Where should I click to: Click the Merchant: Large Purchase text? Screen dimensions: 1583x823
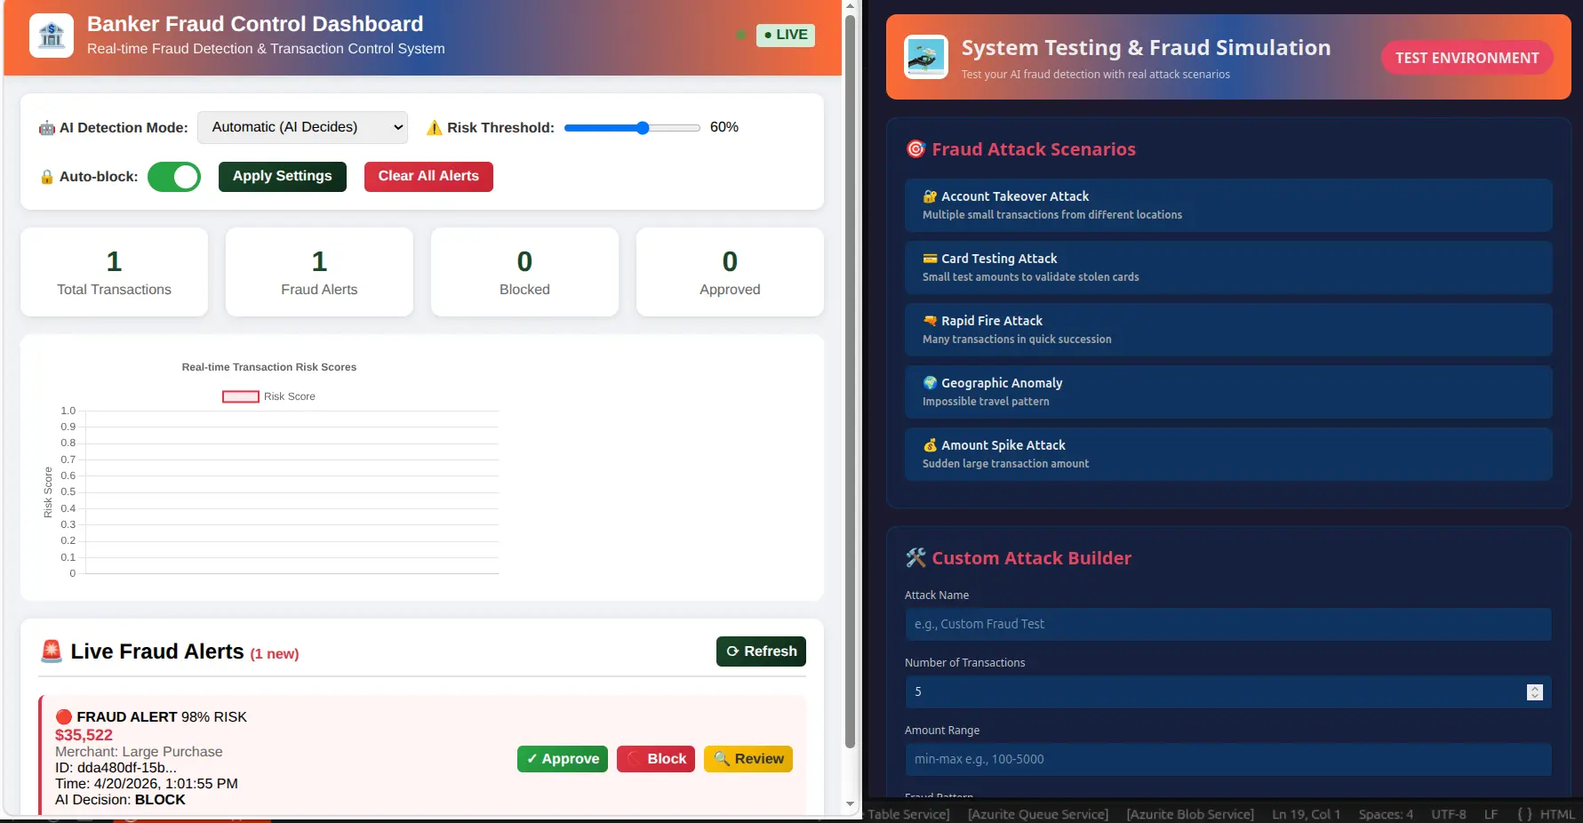click(x=139, y=752)
